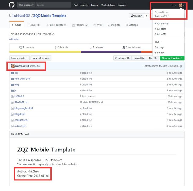Click Update README.md commit message
The height and width of the screenshot is (191, 193).
[x=91, y=102]
